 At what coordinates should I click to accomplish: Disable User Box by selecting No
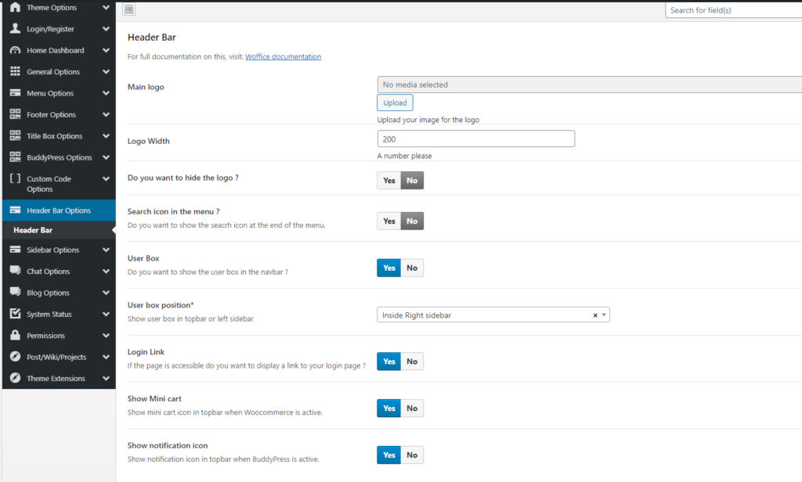coord(412,268)
